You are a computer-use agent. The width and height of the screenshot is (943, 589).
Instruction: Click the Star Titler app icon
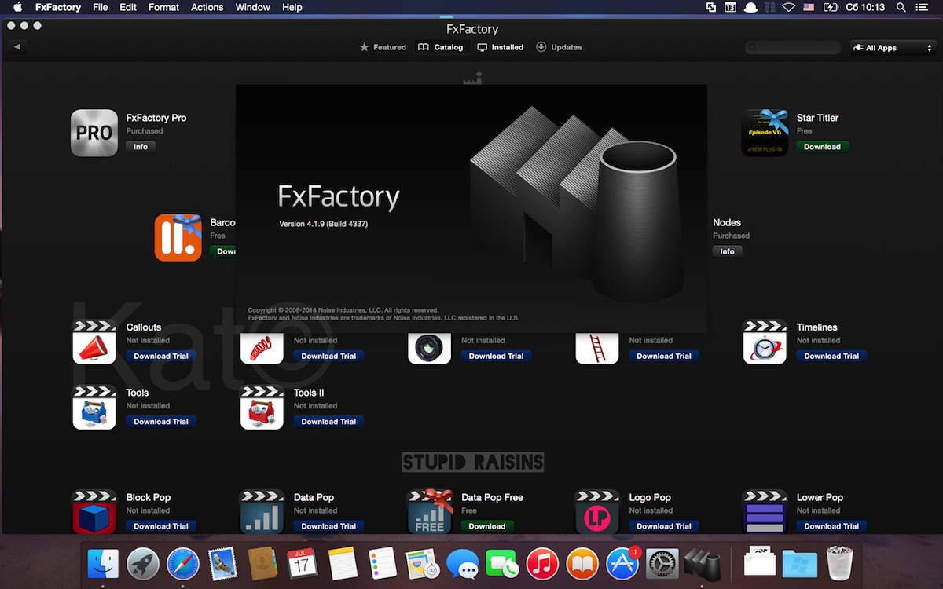pos(765,133)
